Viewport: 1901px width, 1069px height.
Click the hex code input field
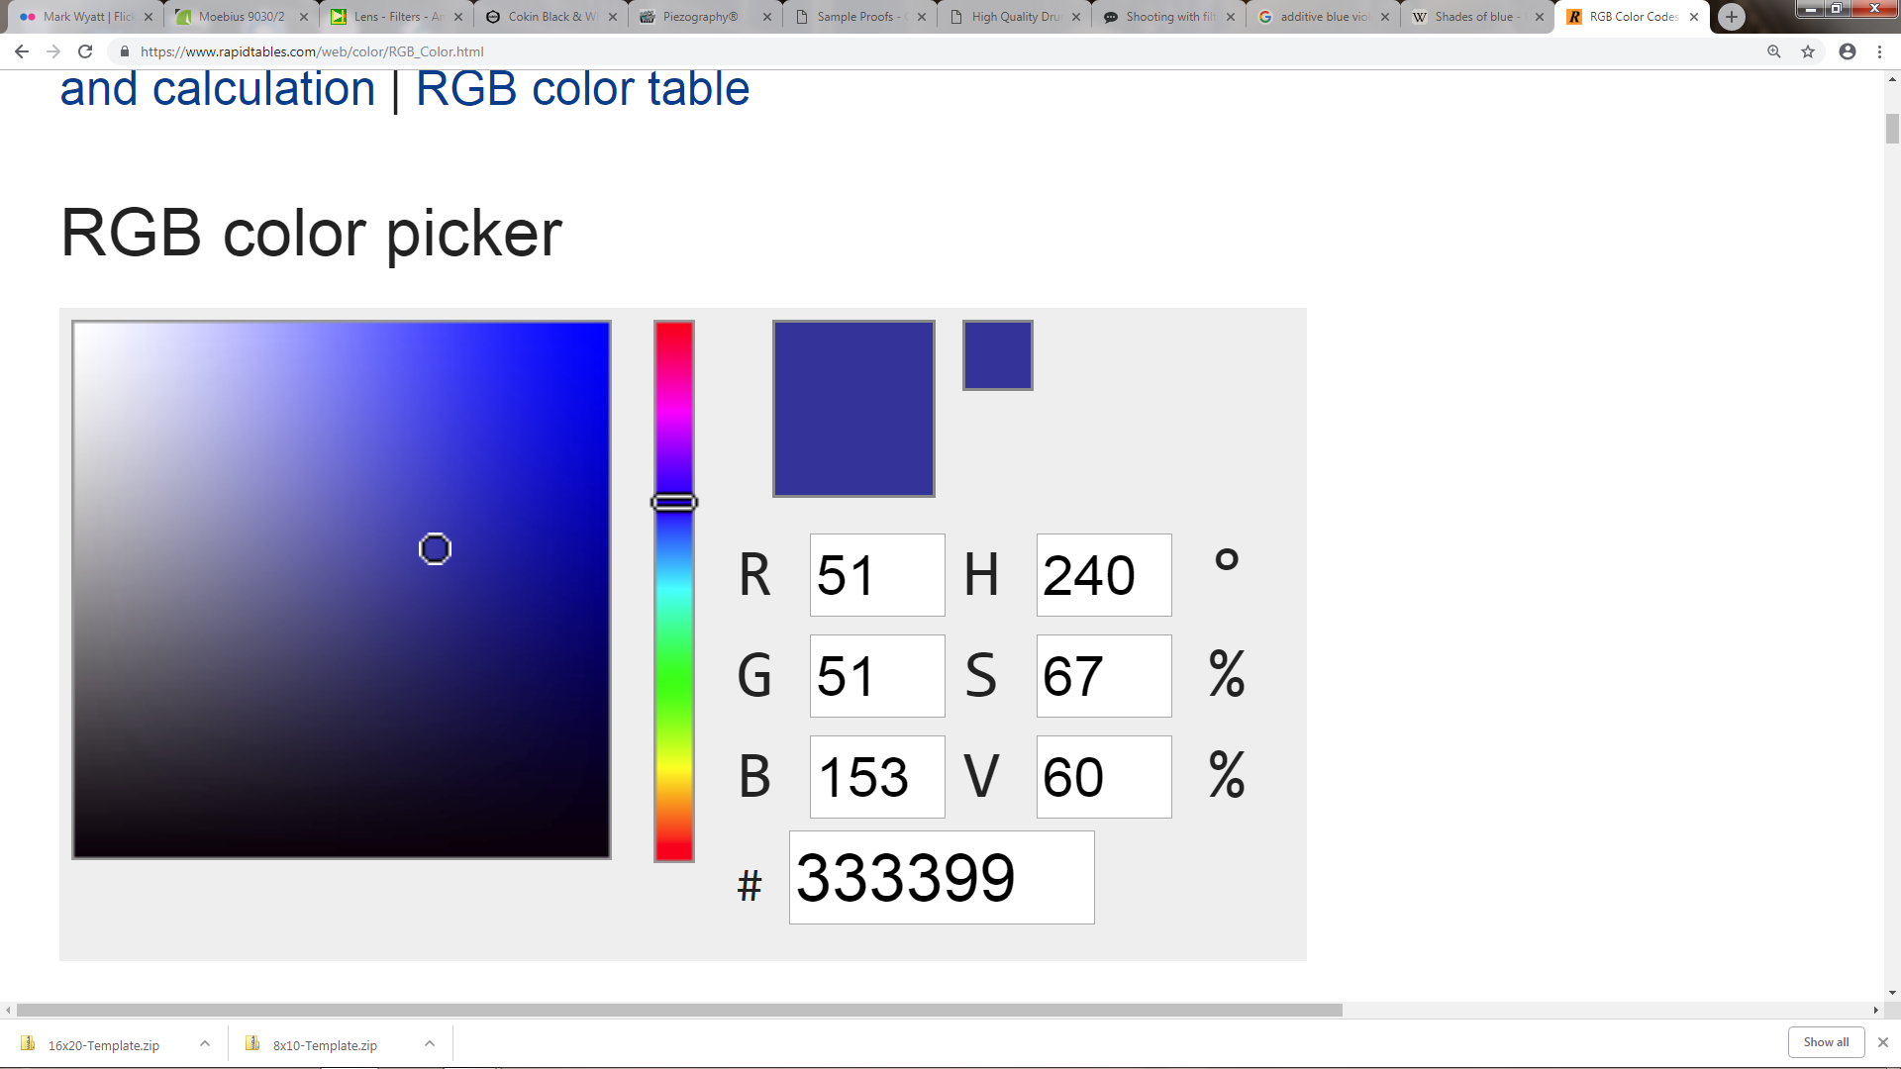pyautogui.click(x=941, y=878)
